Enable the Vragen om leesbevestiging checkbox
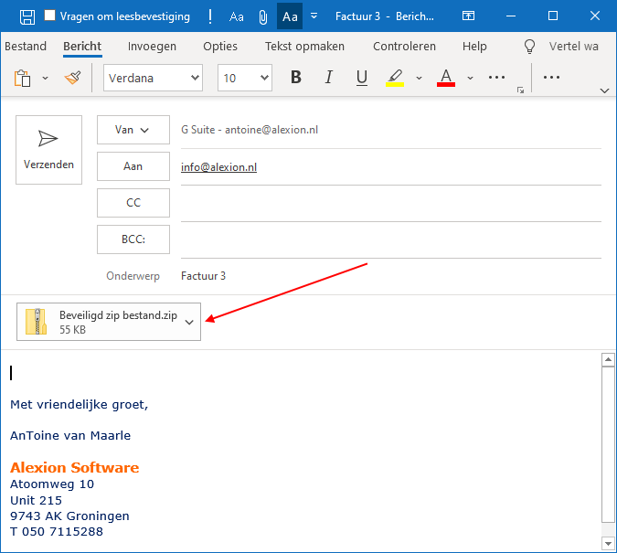Image resolution: width=617 pixels, height=553 pixels. (x=49, y=16)
